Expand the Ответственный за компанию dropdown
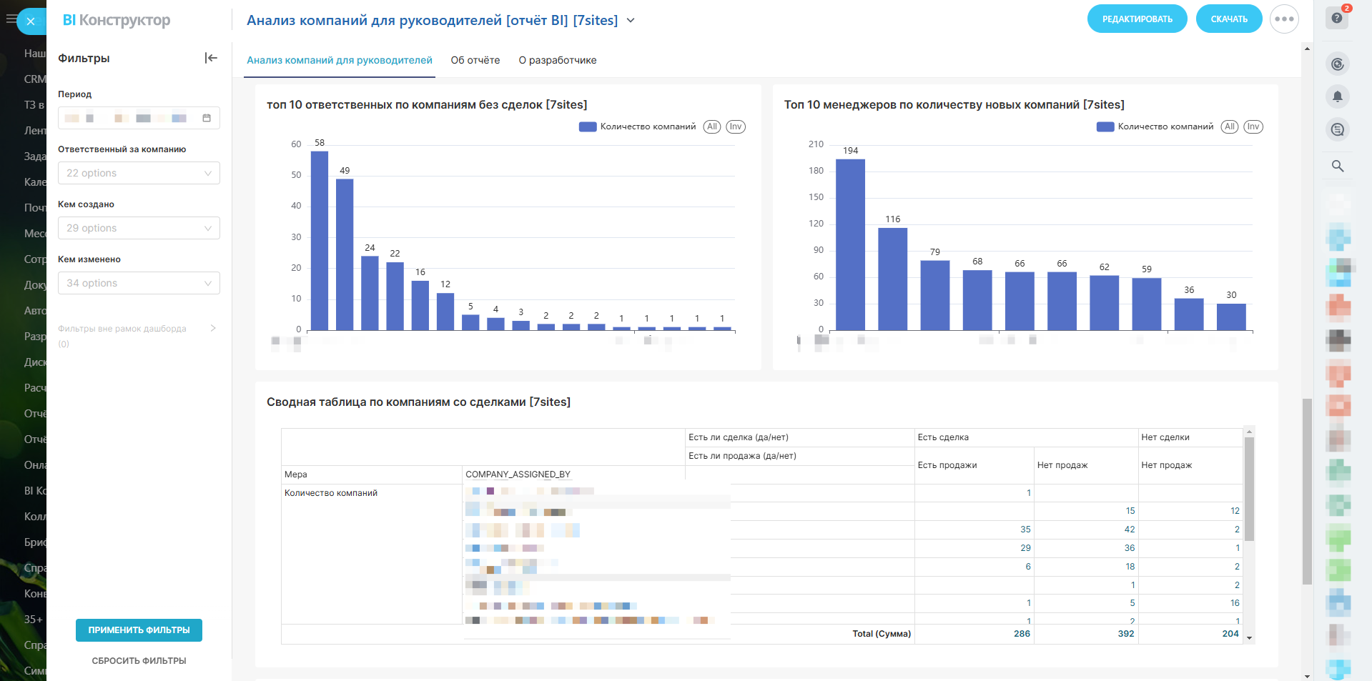 click(139, 173)
